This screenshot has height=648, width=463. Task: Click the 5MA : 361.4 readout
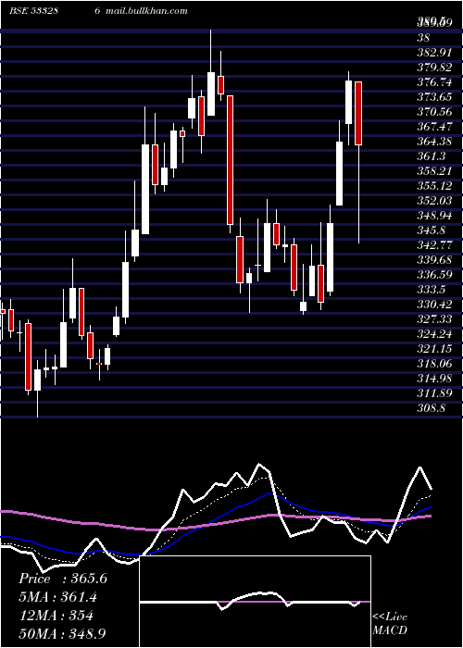[x=59, y=597]
